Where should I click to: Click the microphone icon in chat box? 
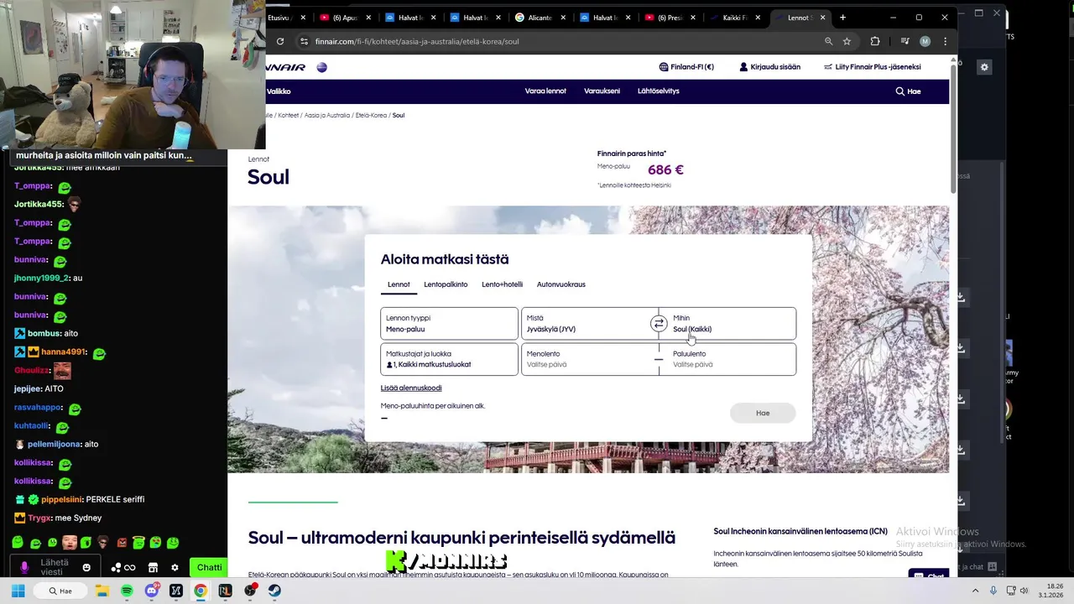(24, 567)
